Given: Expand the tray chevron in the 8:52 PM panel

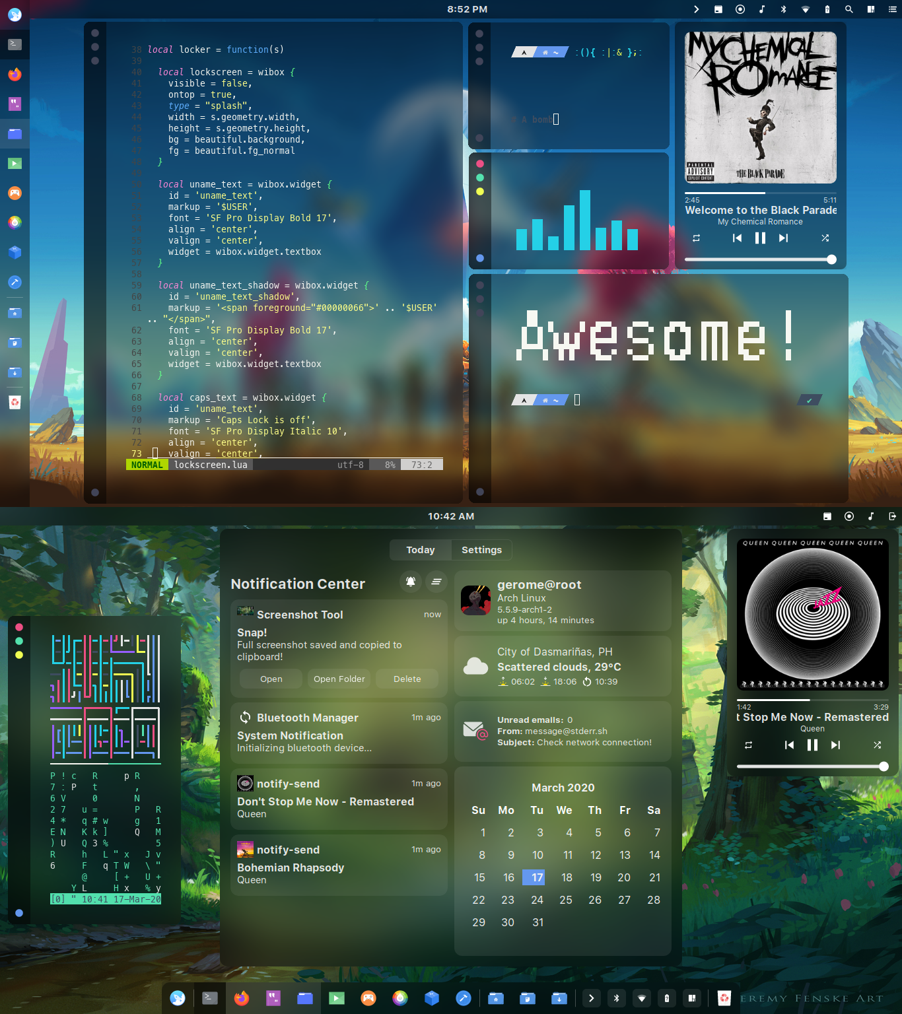Looking at the screenshot, I should (x=696, y=9).
